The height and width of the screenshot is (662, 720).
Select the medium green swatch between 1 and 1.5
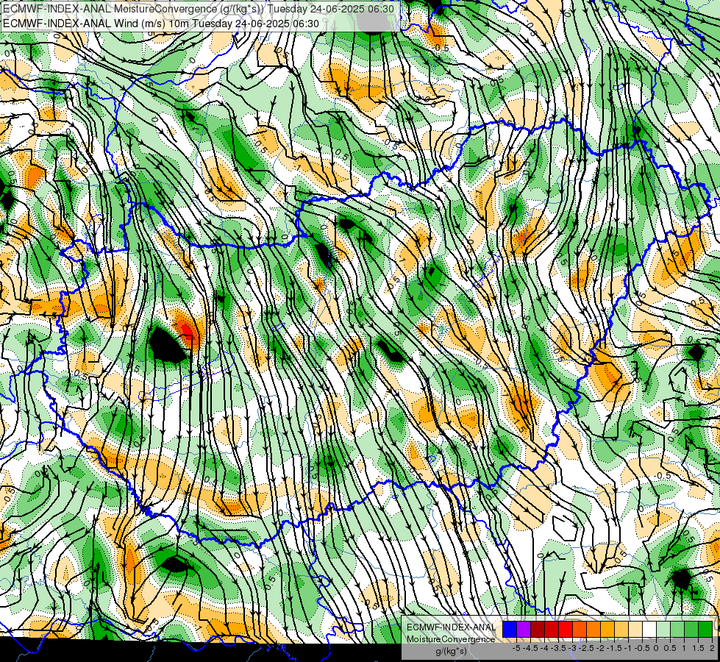point(691,630)
